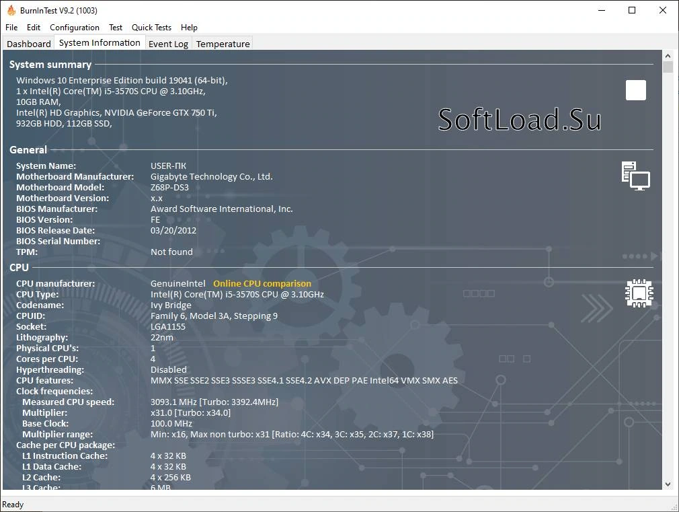Click the BIOS Serial Number label
Image resolution: width=679 pixels, height=512 pixels.
point(58,242)
